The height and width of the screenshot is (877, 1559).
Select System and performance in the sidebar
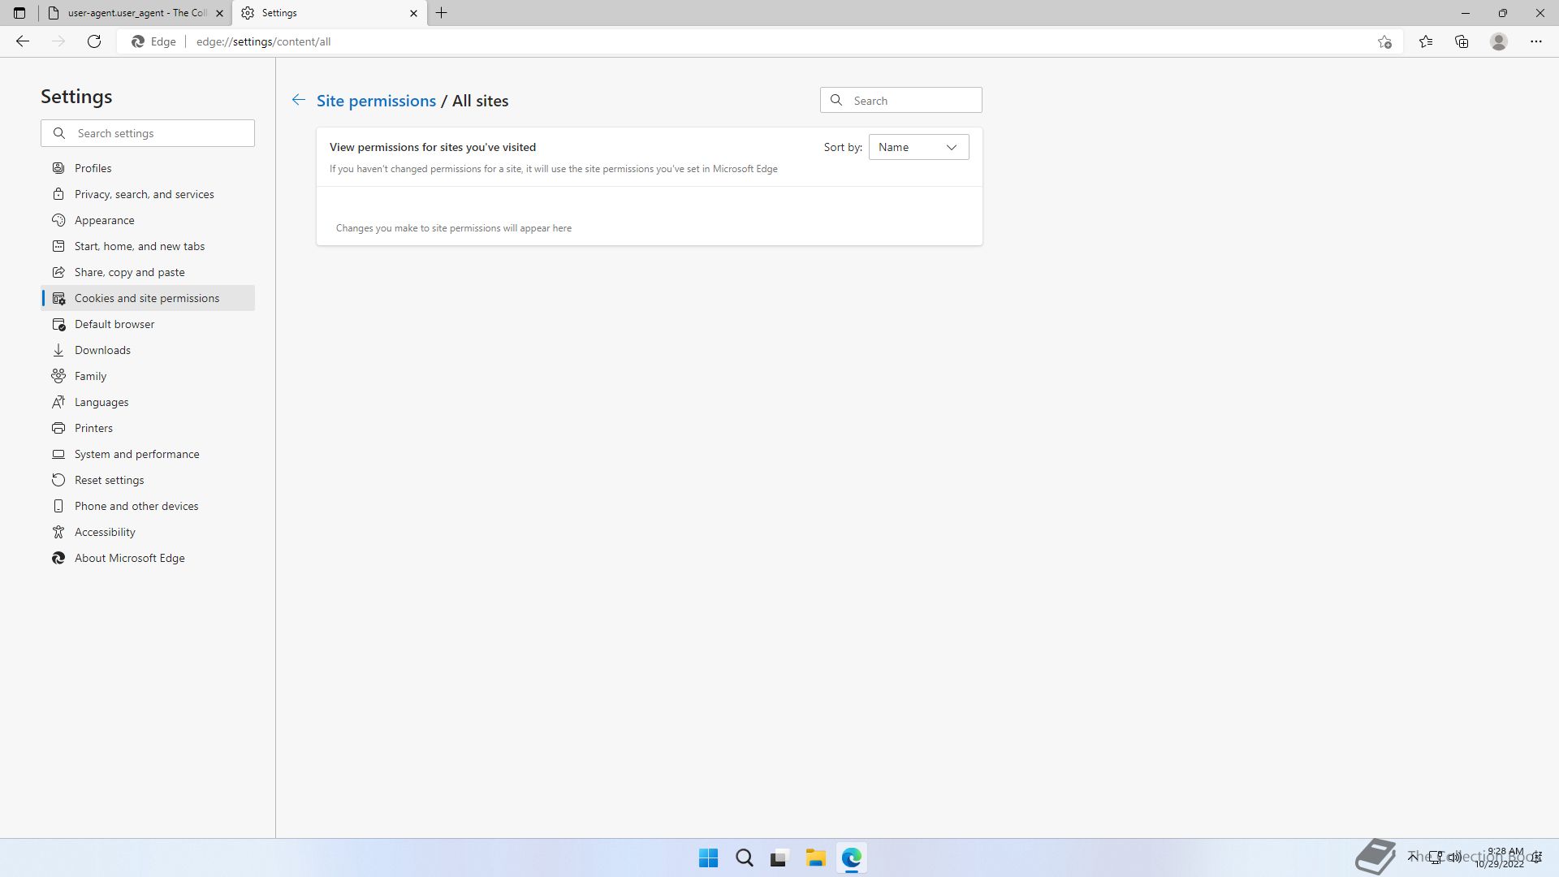pos(136,454)
